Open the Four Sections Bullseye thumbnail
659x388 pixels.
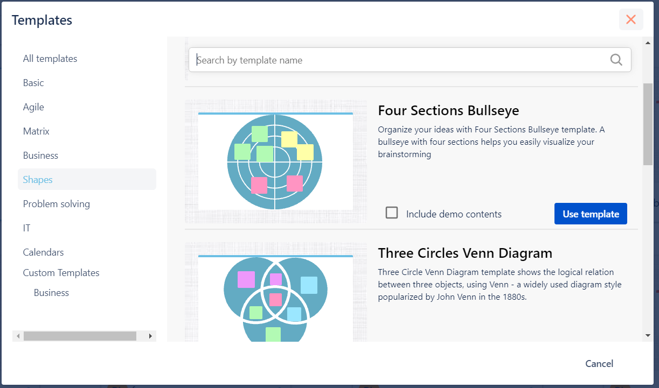coord(275,161)
